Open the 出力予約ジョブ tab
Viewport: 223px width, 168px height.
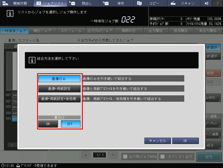(x=100, y=31)
